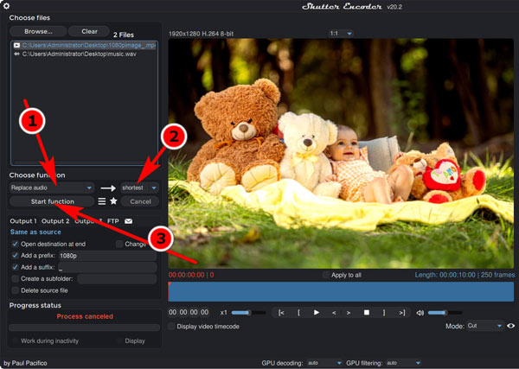Click Start function
519x369 pixels.
pyautogui.click(x=52, y=201)
